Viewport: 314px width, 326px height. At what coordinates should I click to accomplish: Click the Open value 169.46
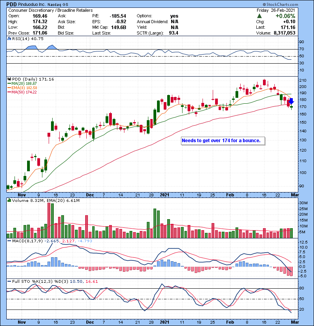40,16
